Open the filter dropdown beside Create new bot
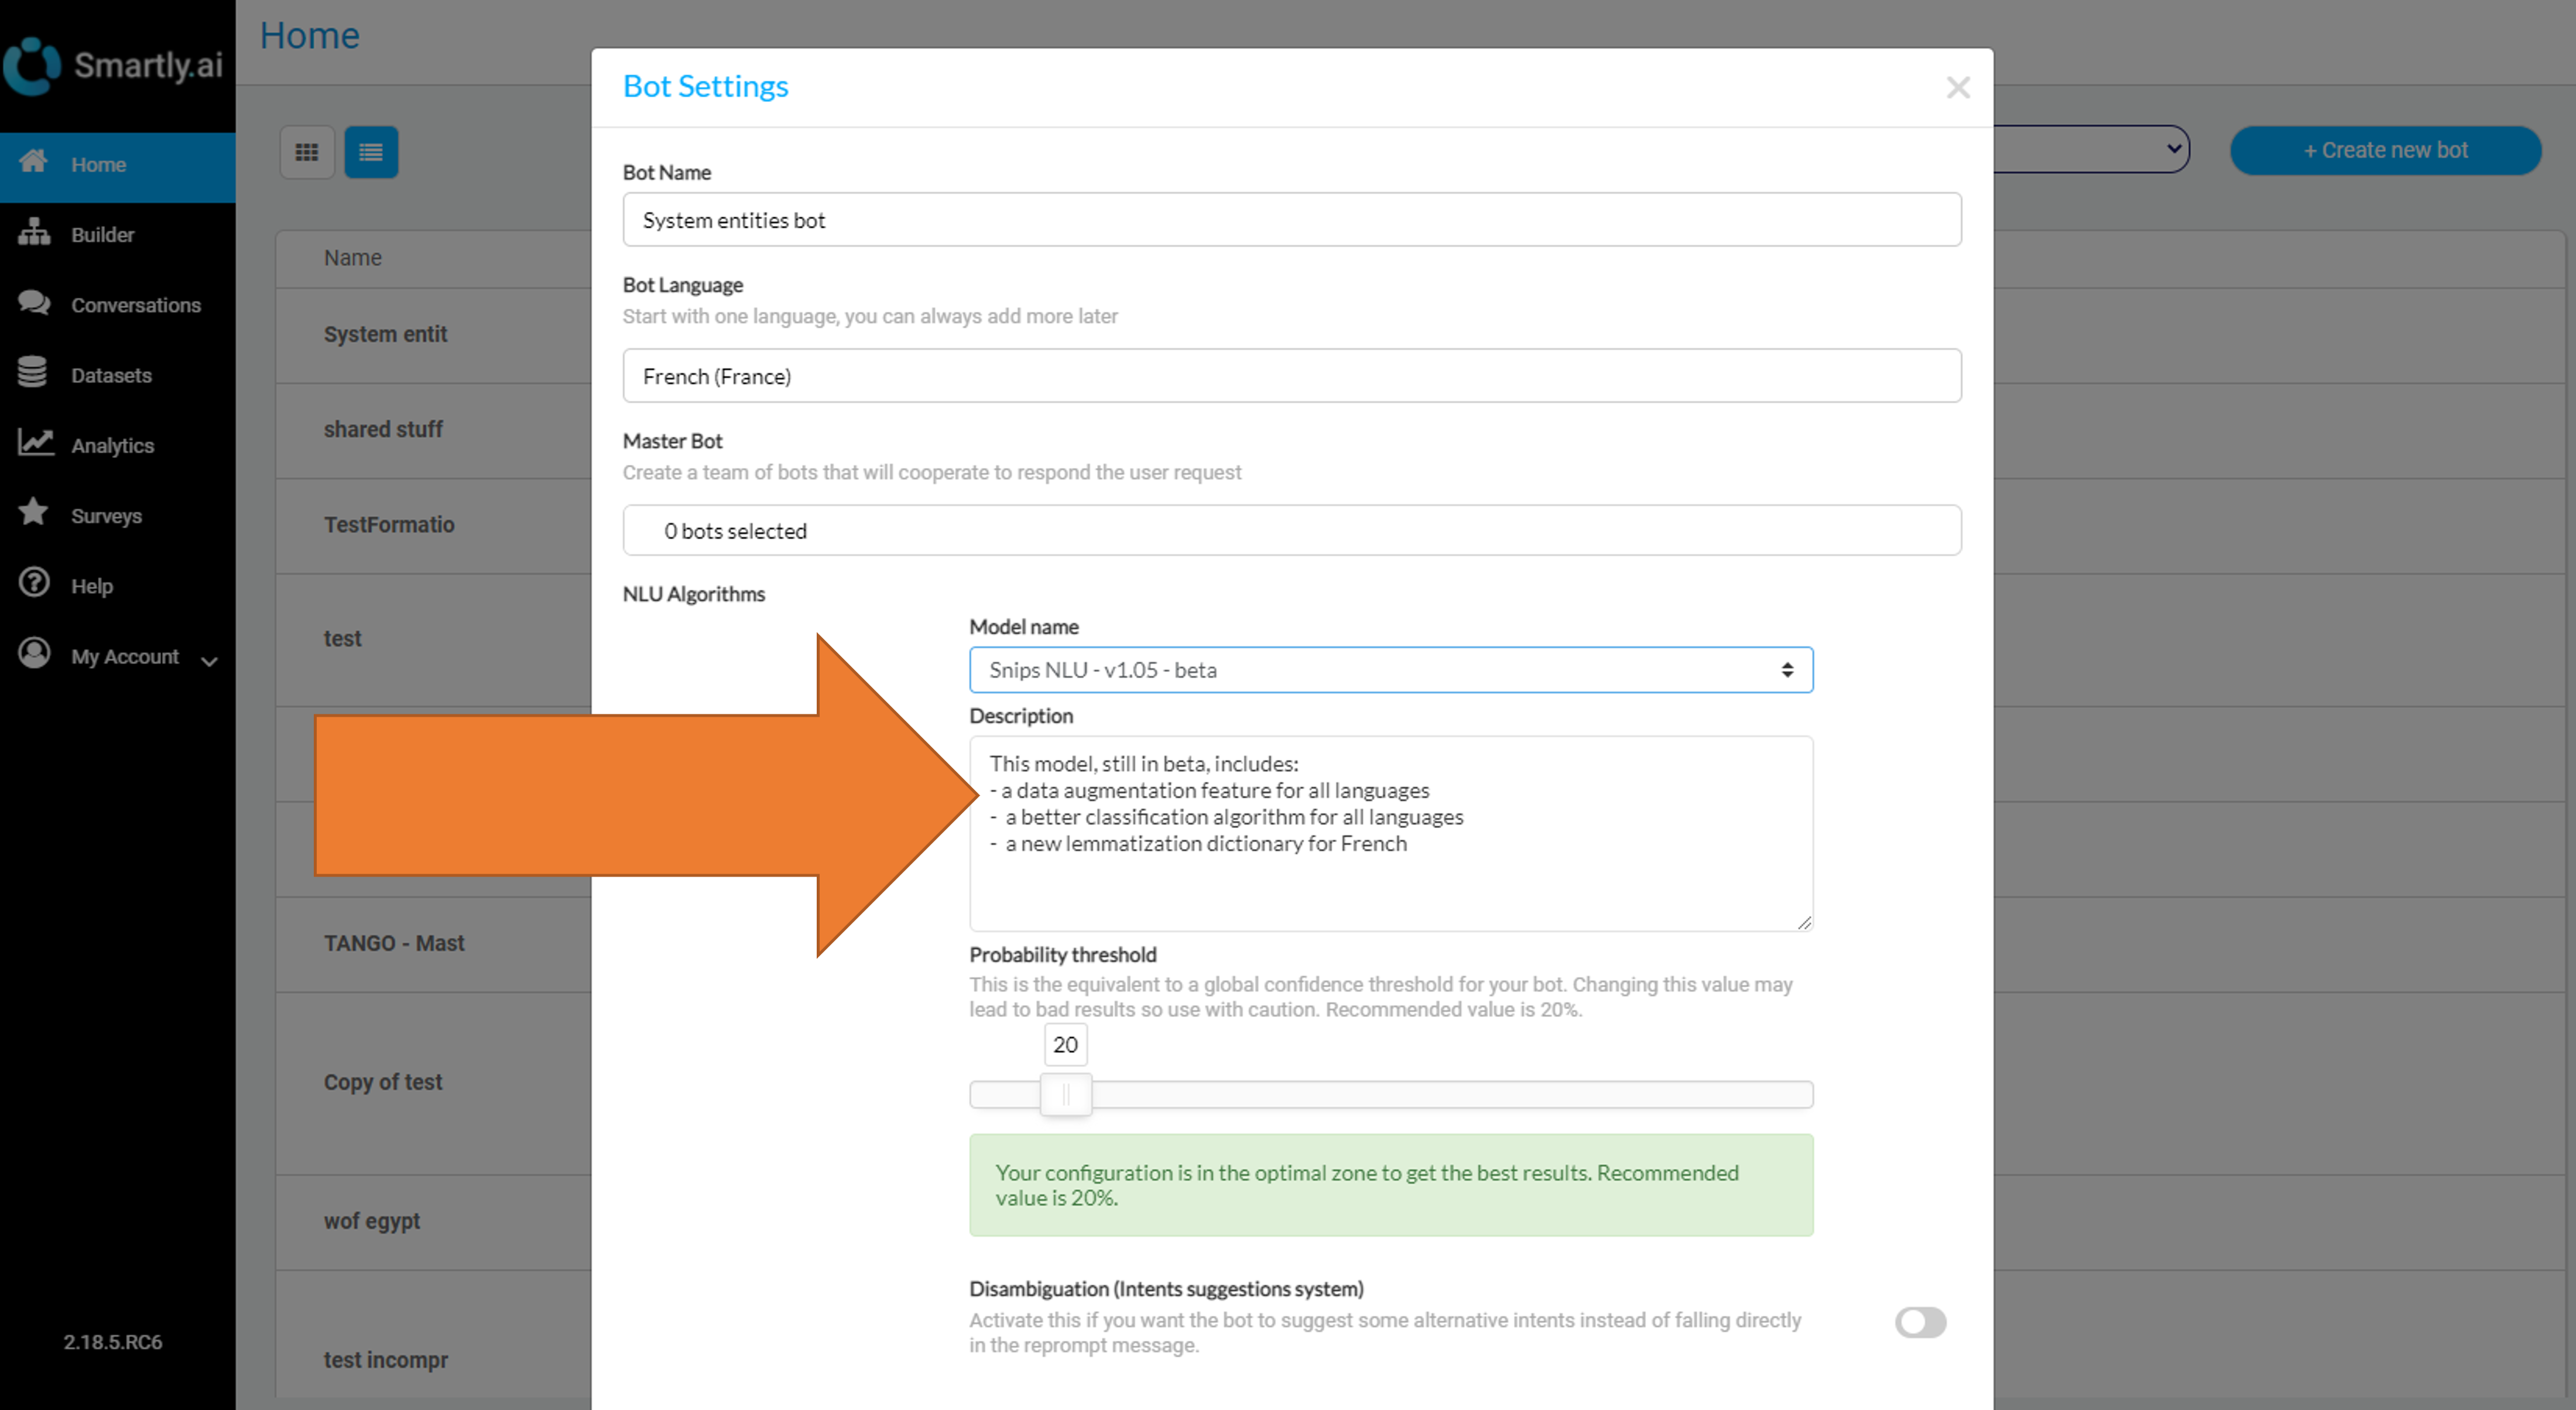The height and width of the screenshot is (1410, 2576). pos(2090,149)
